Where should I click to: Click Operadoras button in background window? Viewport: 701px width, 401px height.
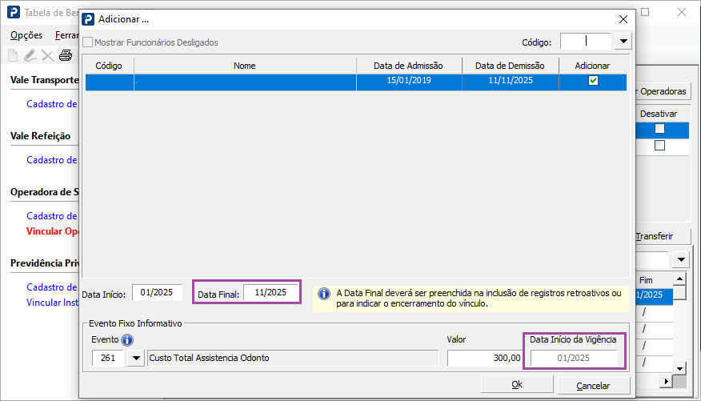[663, 91]
